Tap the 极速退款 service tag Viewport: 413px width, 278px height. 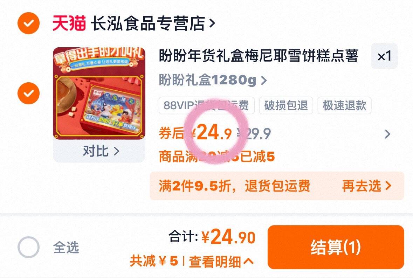pyautogui.click(x=345, y=105)
